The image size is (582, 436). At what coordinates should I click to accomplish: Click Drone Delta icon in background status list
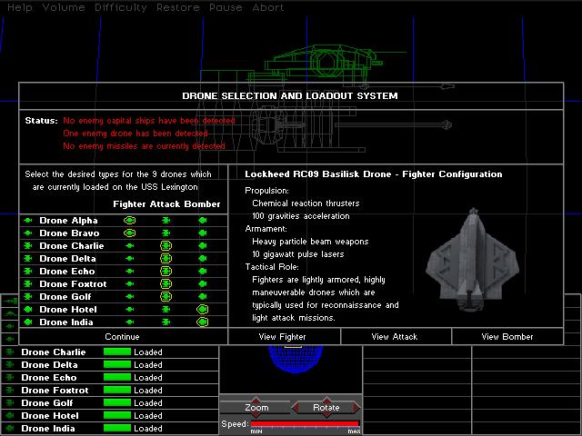10,365
